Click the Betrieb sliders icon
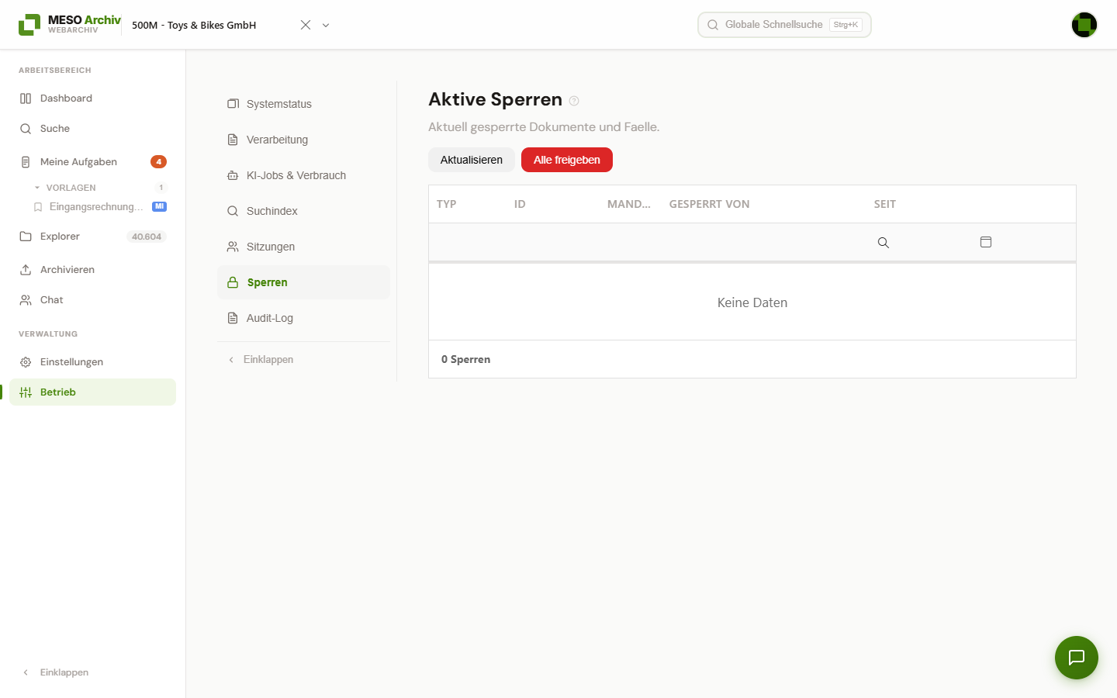Screen dimensions: 1117x698 tap(26, 392)
